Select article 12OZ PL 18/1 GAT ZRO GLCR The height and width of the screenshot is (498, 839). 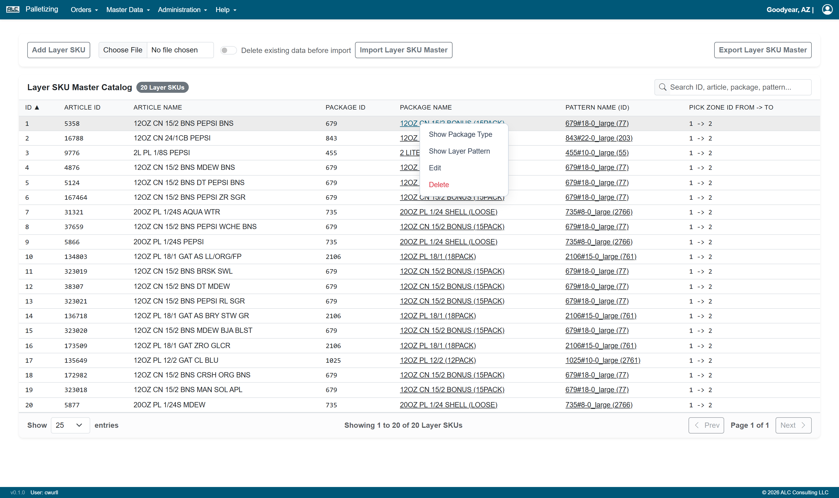(x=182, y=345)
